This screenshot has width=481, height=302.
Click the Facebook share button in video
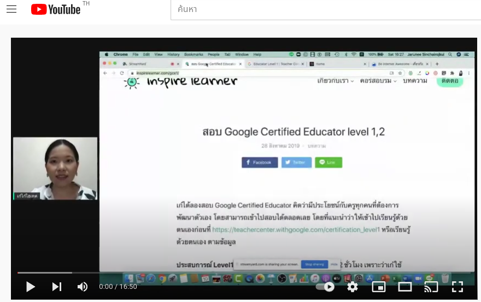tap(260, 162)
